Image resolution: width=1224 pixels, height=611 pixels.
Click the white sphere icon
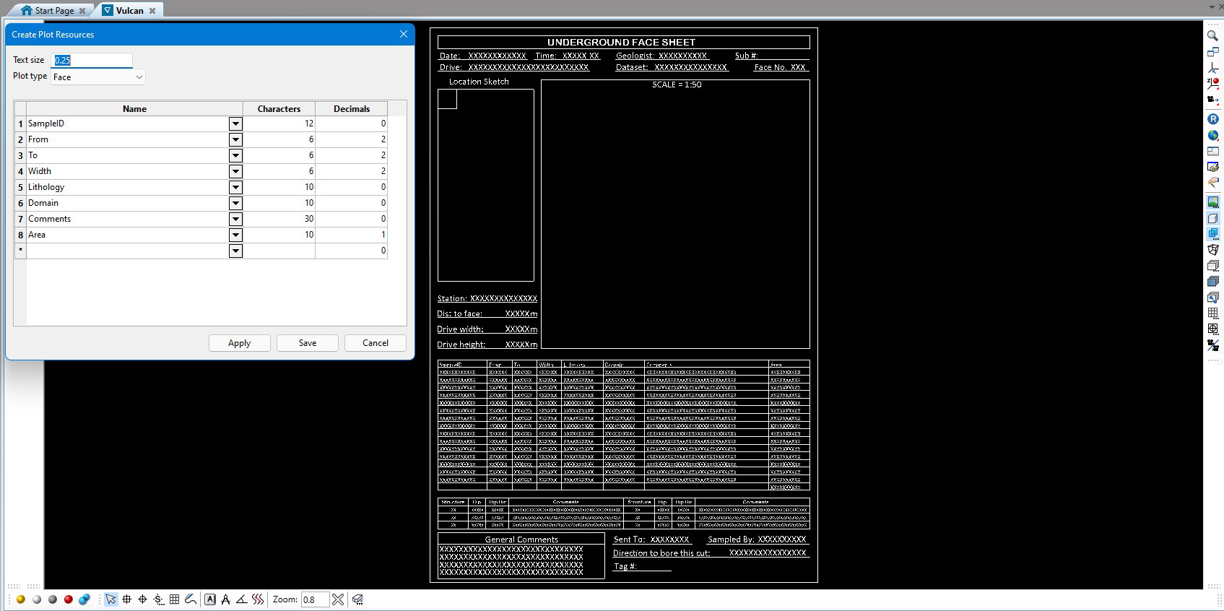(37, 599)
